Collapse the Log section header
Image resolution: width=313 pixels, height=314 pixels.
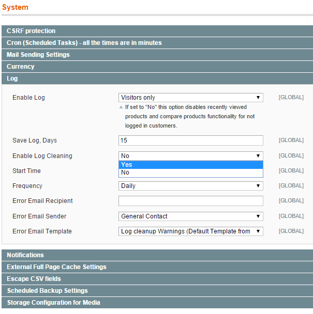[x=157, y=78]
